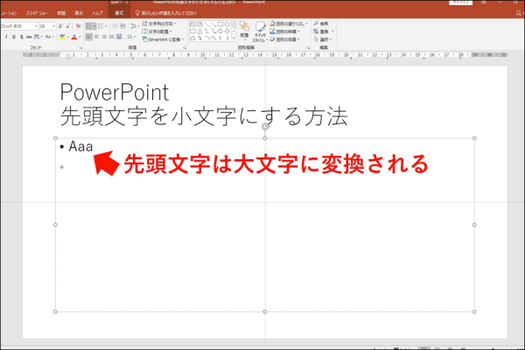Screen dimensions: 525x350
Task: Align text left
Action: coord(88,37)
